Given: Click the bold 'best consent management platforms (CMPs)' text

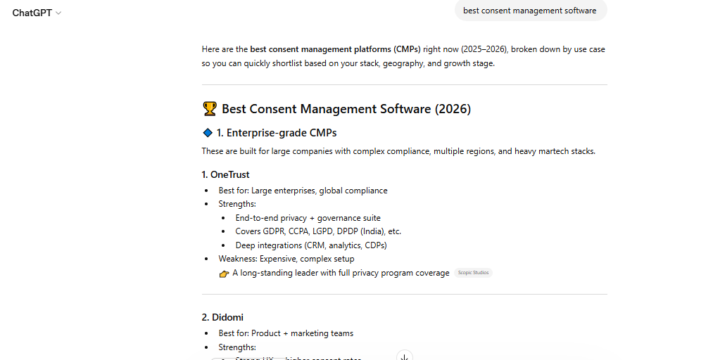Looking at the screenshot, I should 336,49.
